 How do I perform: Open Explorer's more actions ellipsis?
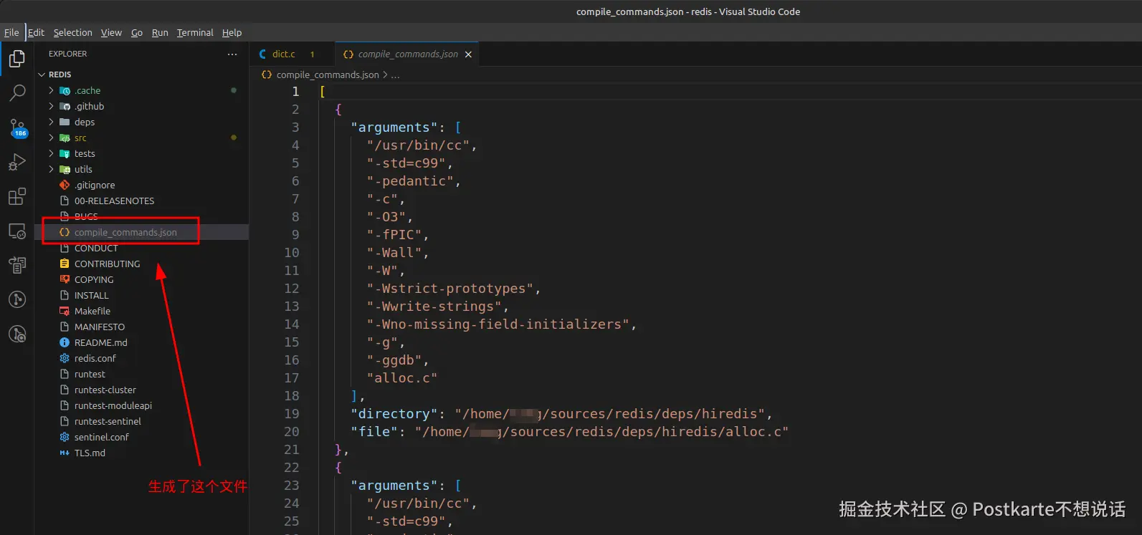(x=232, y=54)
